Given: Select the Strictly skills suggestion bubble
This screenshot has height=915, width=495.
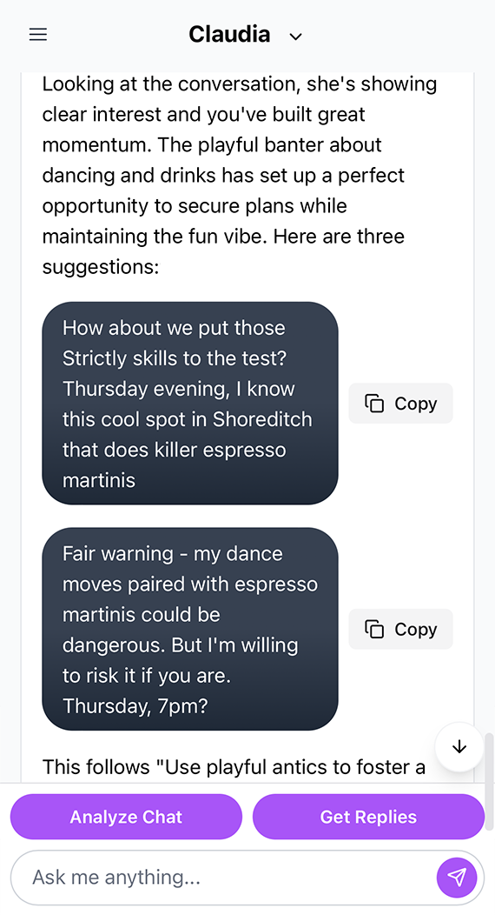Looking at the screenshot, I should click(190, 404).
